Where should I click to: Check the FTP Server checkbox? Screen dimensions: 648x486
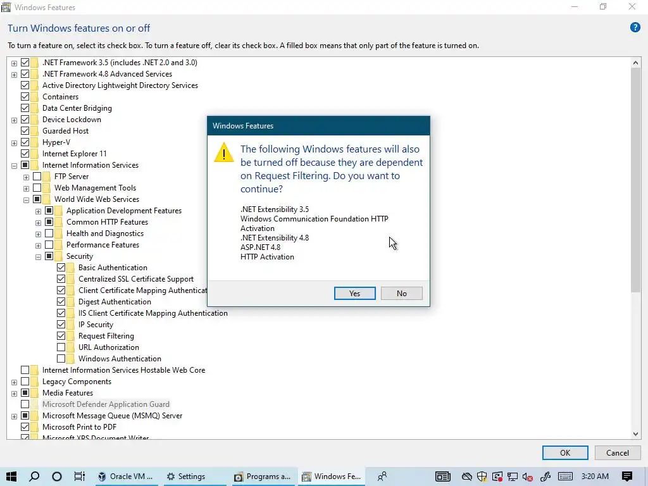tap(37, 177)
